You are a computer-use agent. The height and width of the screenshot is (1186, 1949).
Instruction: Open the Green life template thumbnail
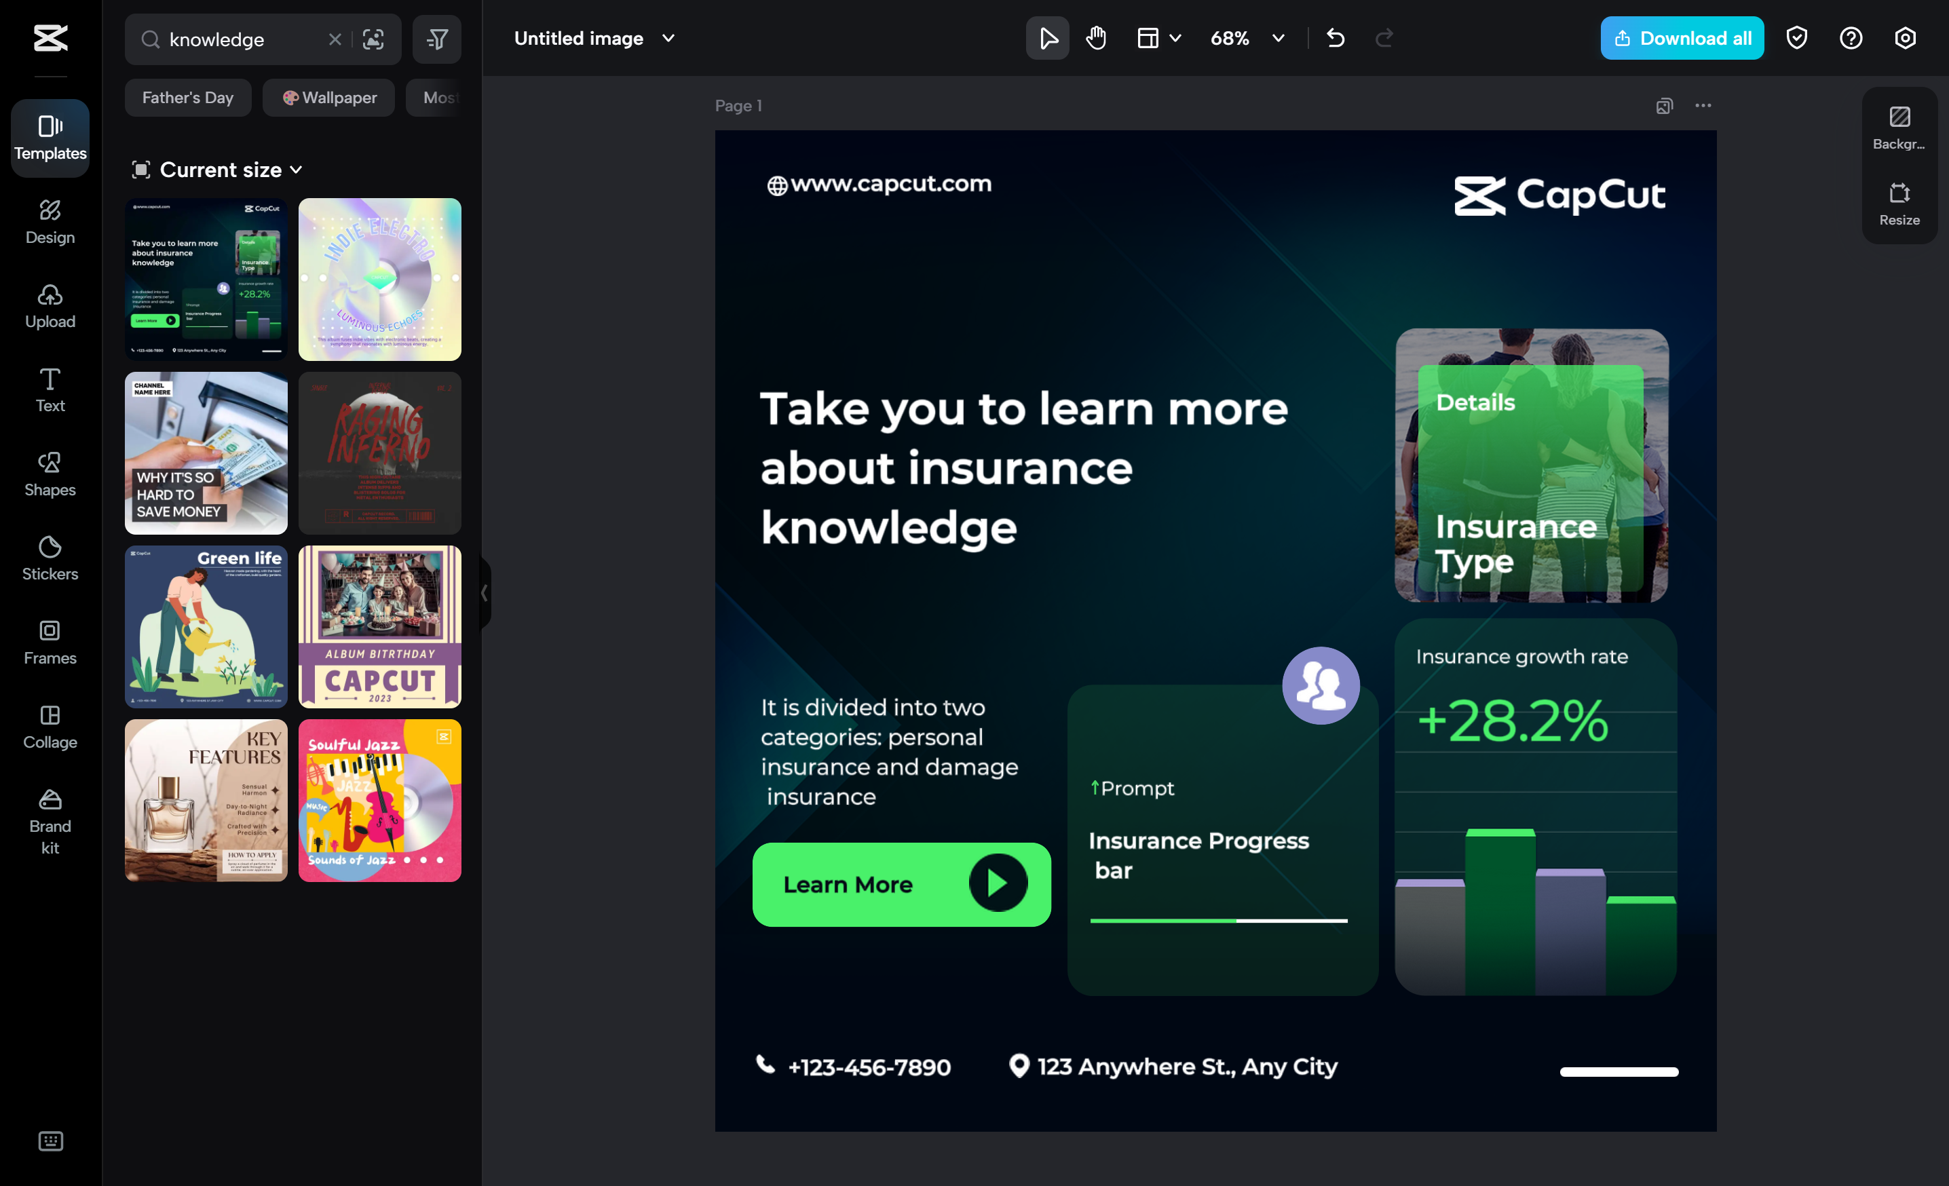click(205, 626)
